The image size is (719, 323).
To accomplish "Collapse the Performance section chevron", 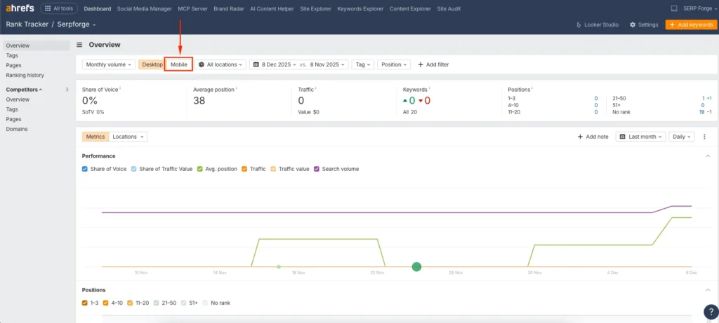I will (x=707, y=156).
